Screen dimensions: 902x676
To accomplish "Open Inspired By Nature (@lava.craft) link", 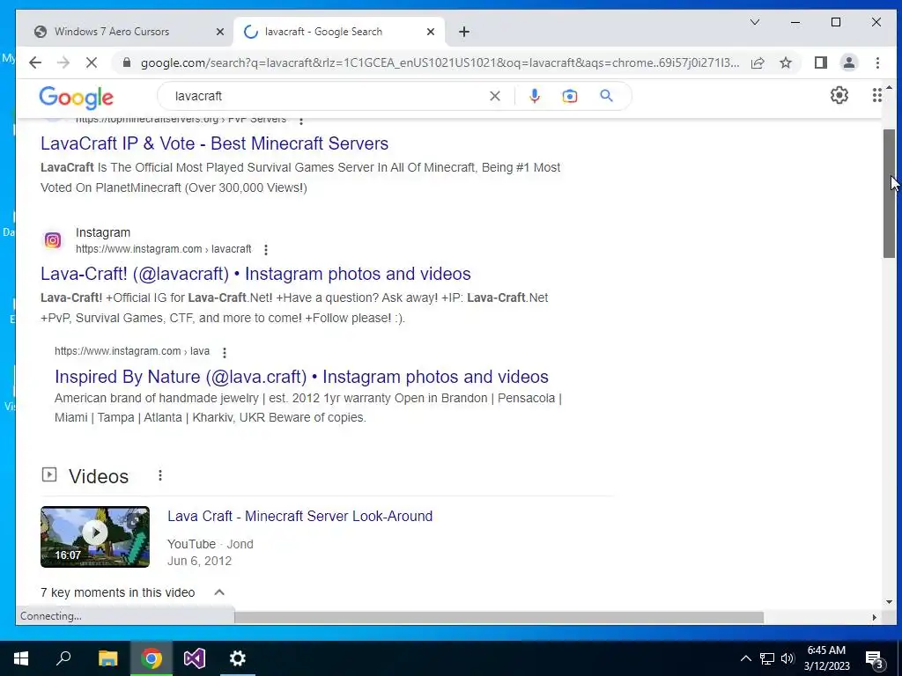I will click(301, 377).
